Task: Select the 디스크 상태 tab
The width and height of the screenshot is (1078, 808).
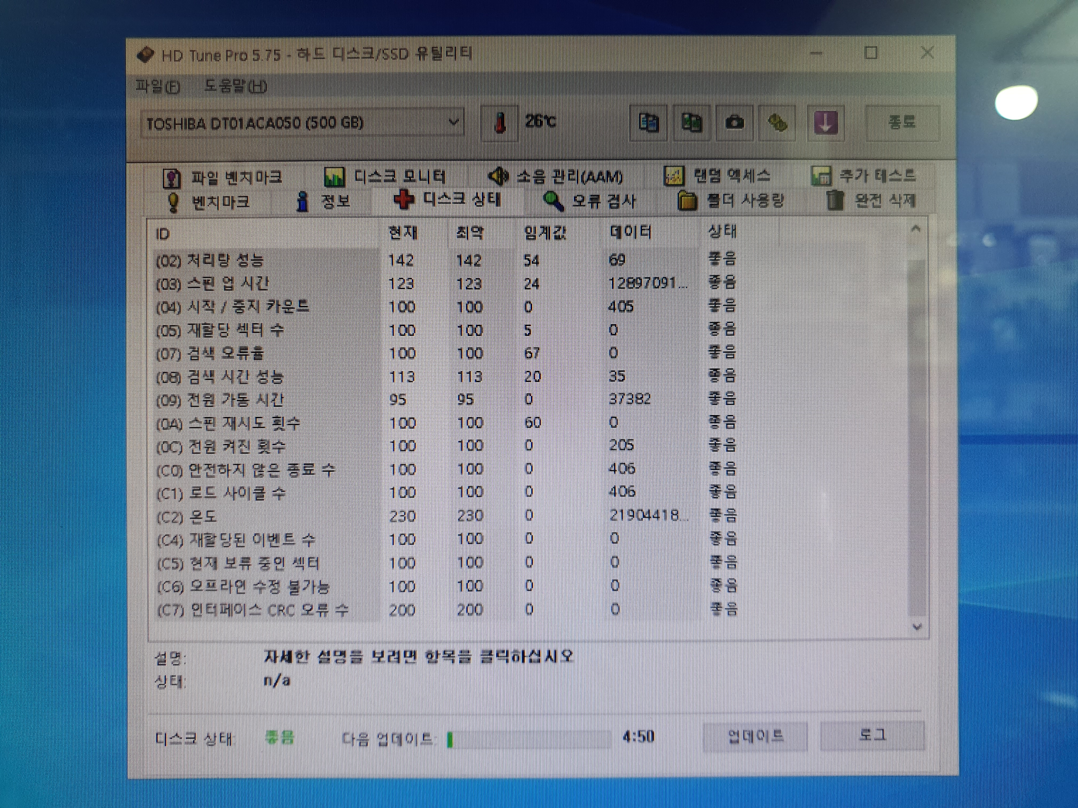Action: (x=447, y=200)
